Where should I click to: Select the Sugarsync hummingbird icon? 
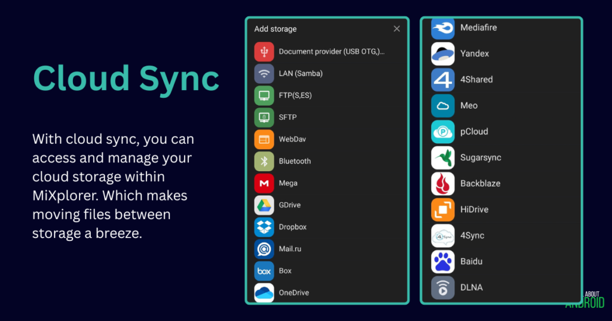pos(443,158)
